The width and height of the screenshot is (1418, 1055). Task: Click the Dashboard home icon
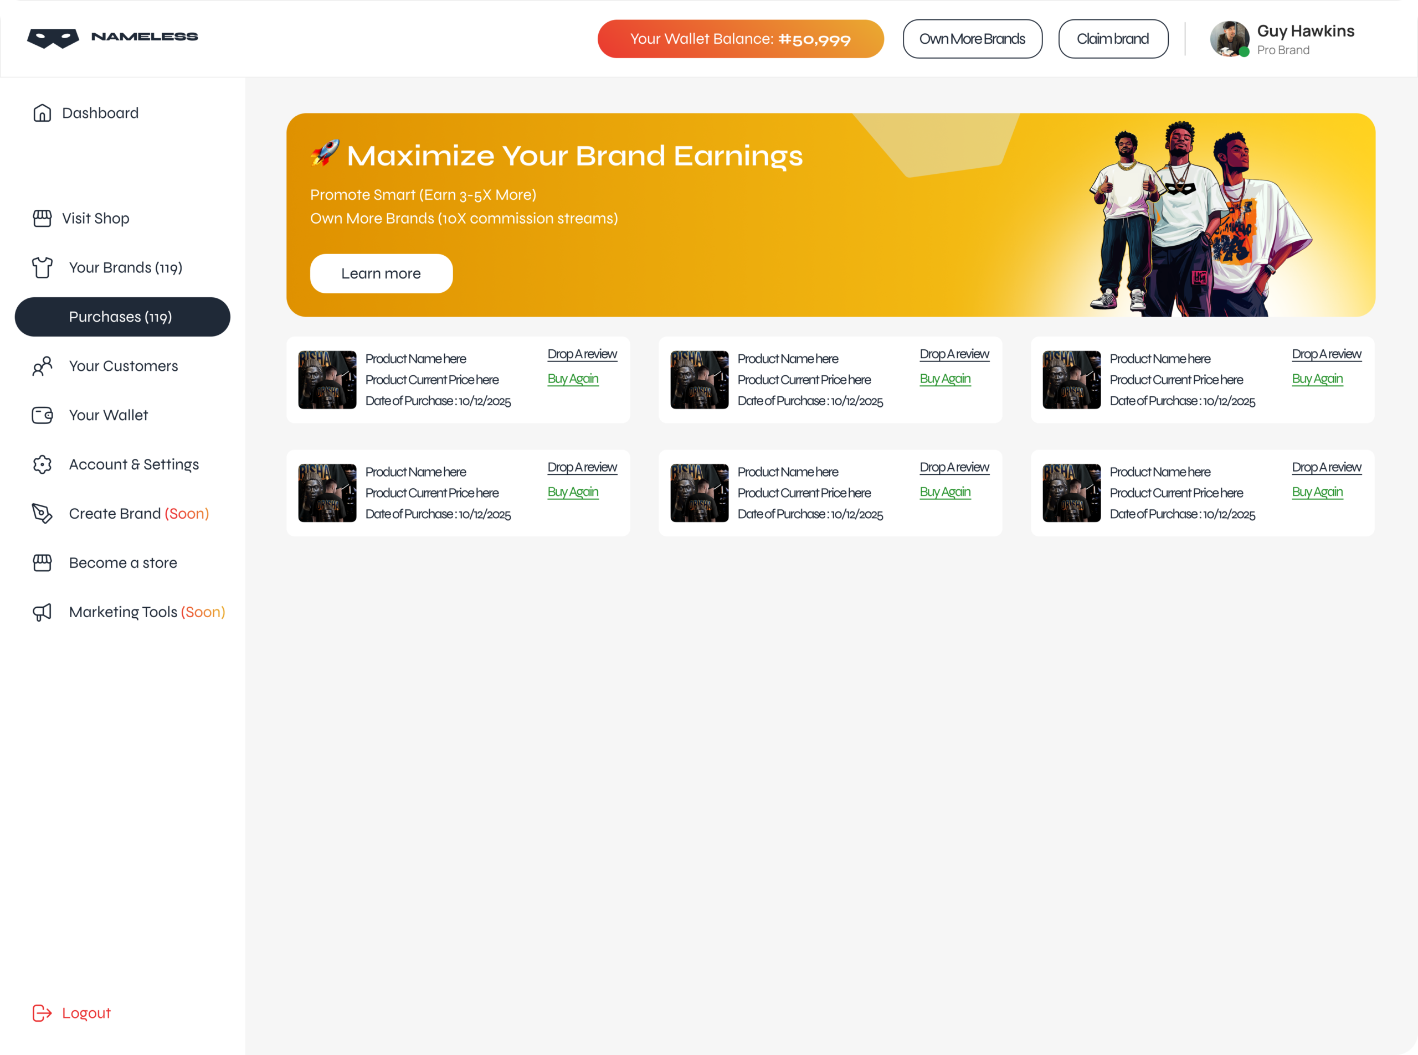tap(42, 113)
